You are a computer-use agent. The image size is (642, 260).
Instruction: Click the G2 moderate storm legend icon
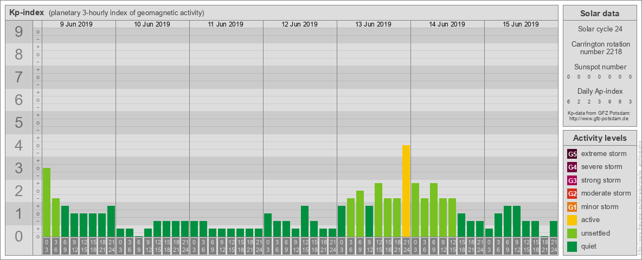point(572,194)
